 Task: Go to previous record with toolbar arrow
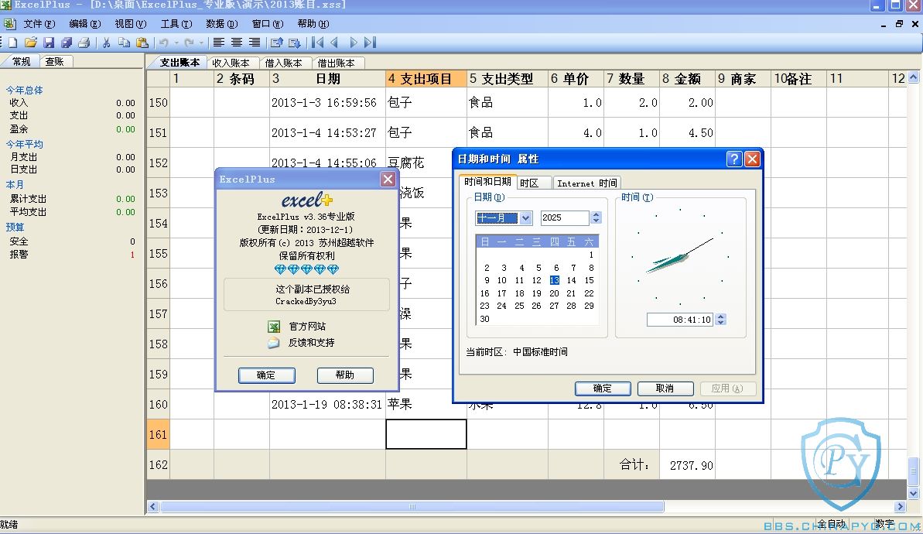334,43
